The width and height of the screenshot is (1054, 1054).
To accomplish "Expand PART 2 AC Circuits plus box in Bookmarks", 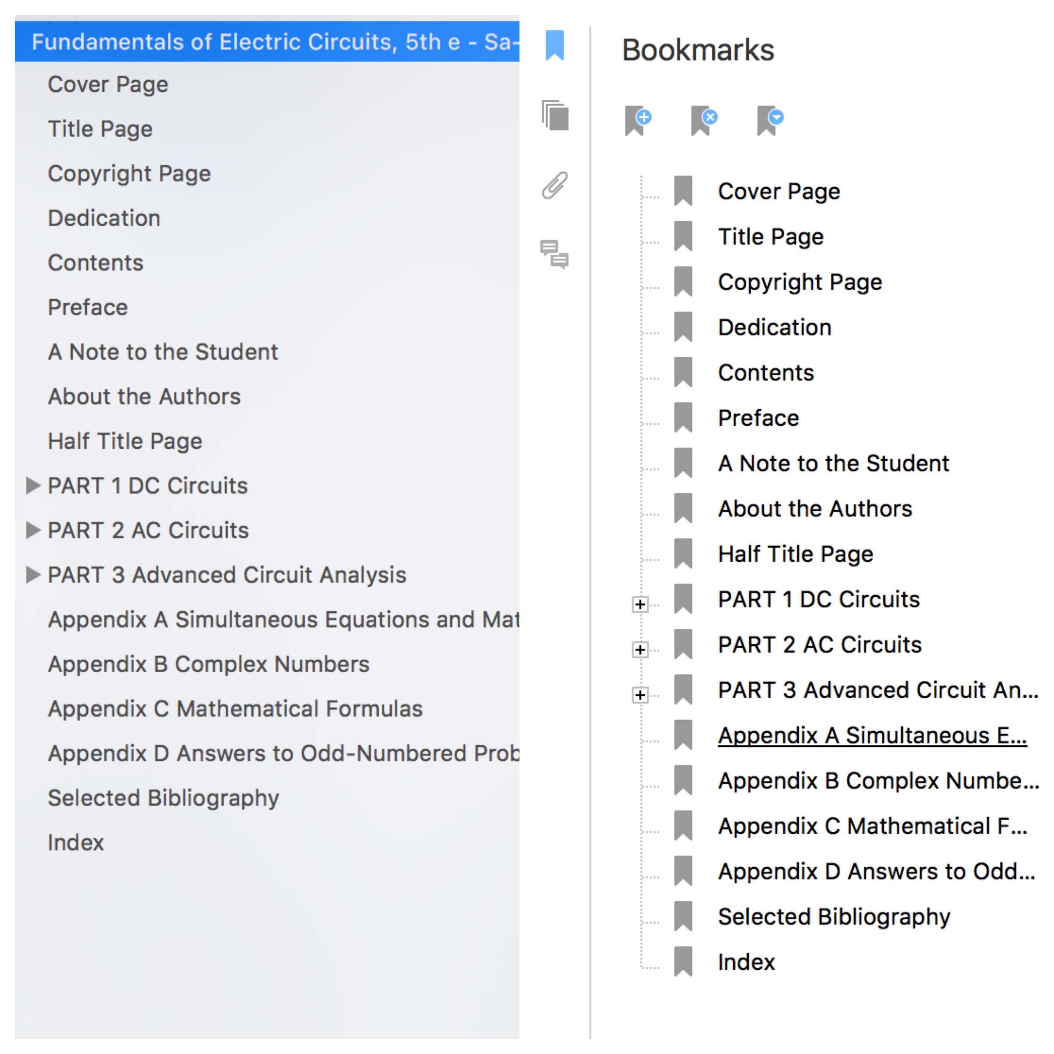I will coord(640,649).
